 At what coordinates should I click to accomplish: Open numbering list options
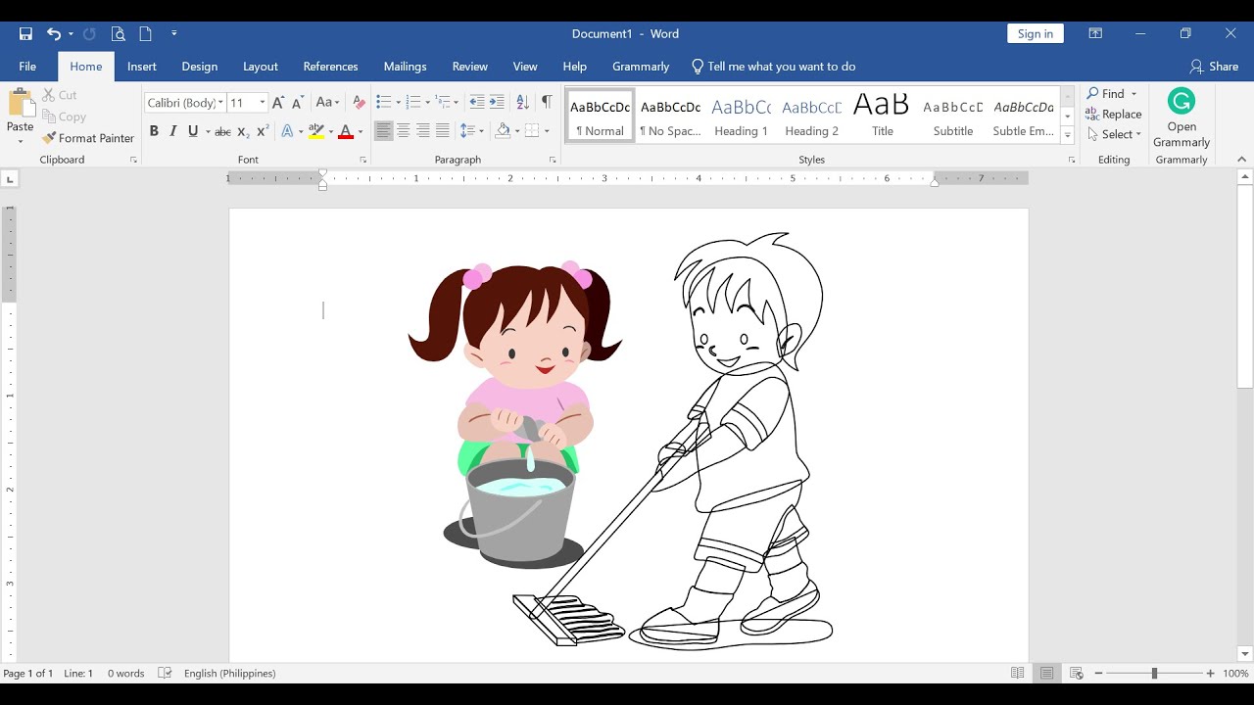pos(428,103)
